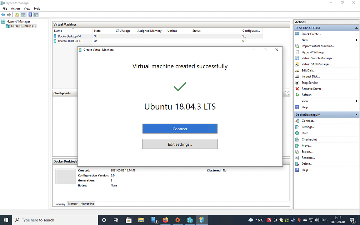
Task: Click the green Refresh icon
Action: (297, 95)
